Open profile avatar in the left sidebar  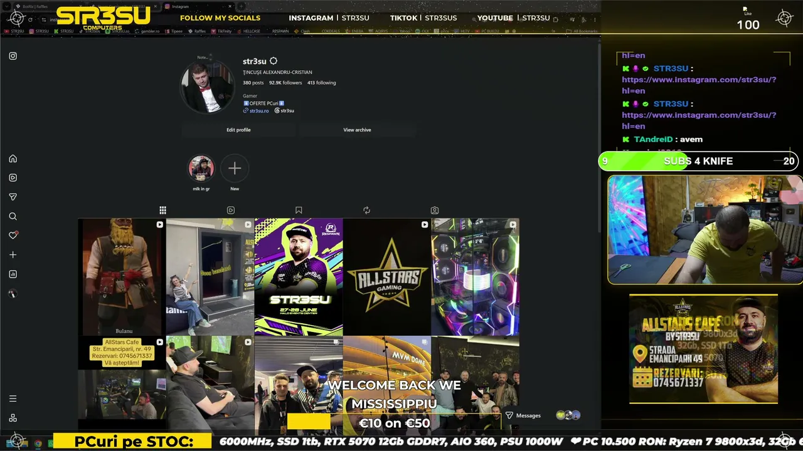pyautogui.click(x=13, y=293)
